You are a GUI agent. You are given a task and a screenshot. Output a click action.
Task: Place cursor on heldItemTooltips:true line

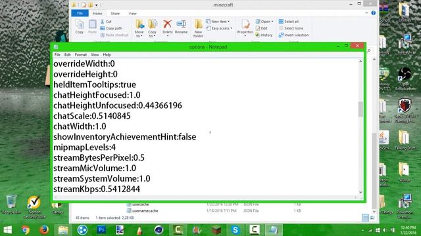coord(95,85)
